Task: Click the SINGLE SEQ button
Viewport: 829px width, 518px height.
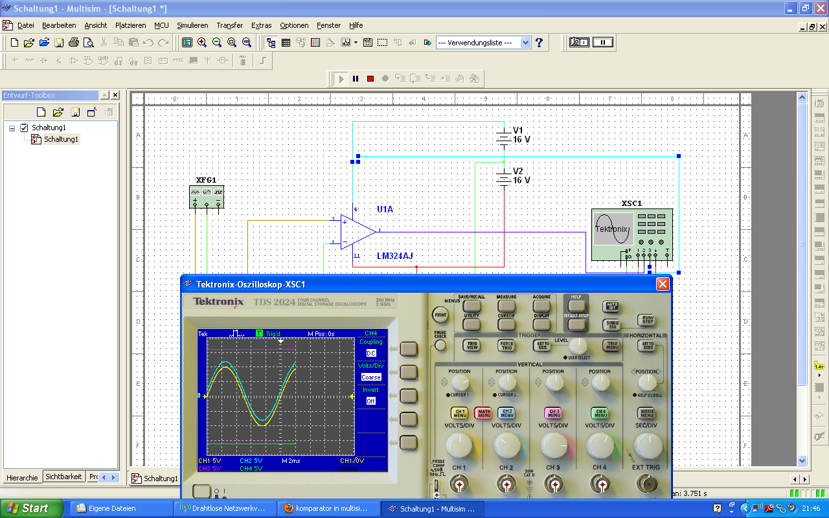Action: 611,324
